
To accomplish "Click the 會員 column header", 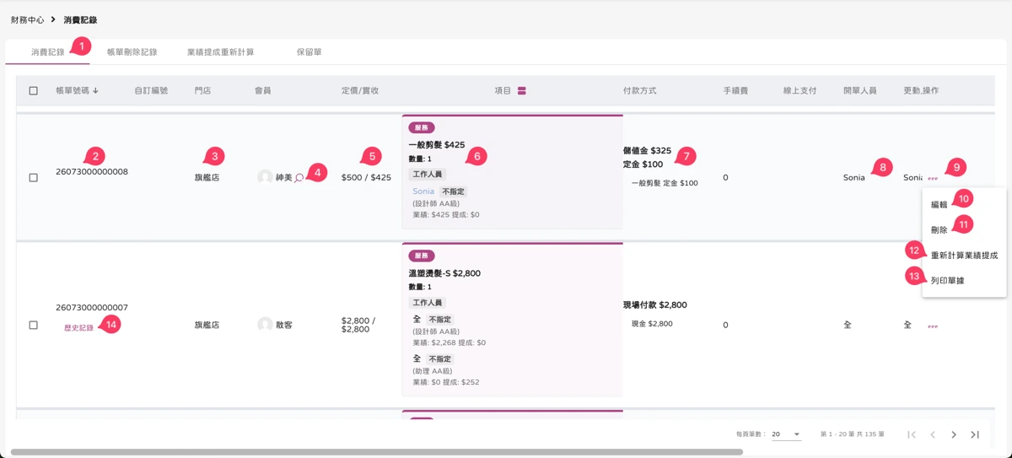I will click(263, 90).
